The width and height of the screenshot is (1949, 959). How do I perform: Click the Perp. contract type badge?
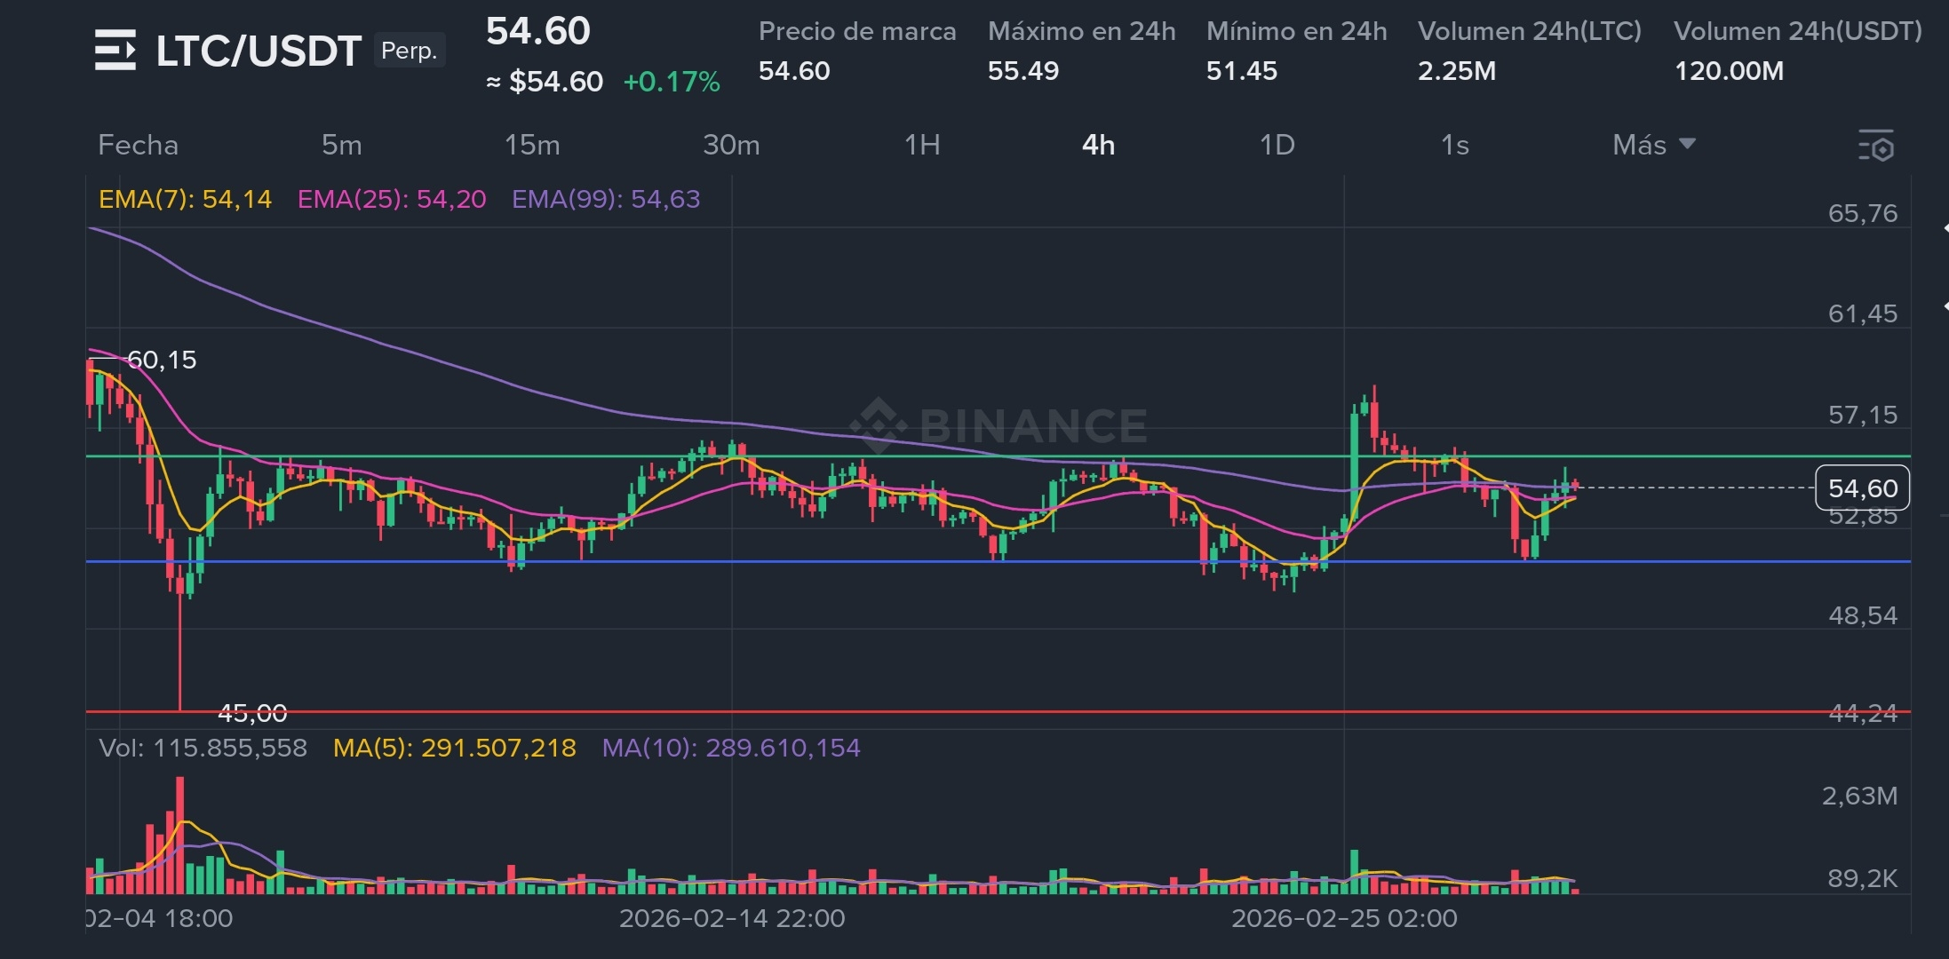click(409, 51)
